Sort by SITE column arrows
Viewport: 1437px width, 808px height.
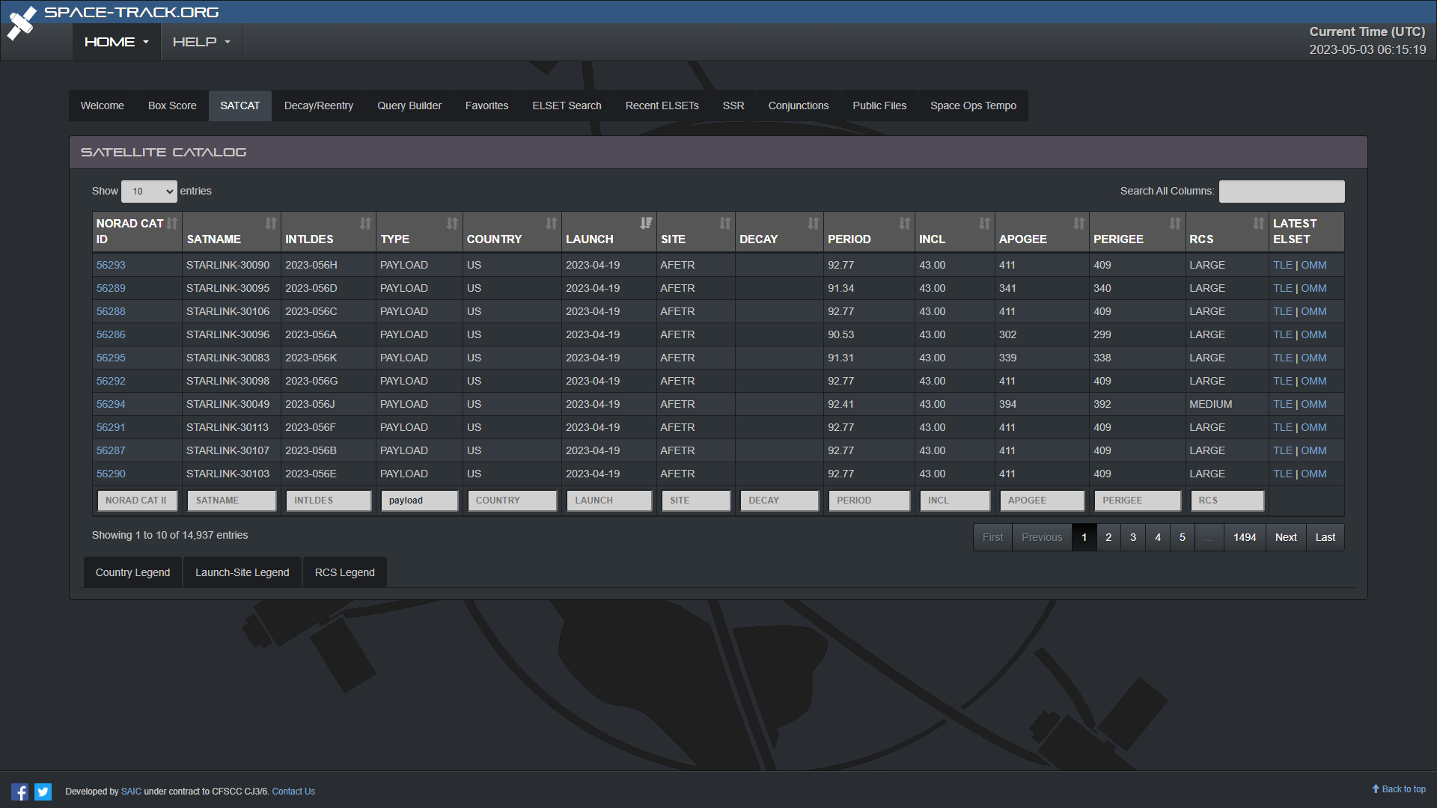pyautogui.click(x=725, y=223)
